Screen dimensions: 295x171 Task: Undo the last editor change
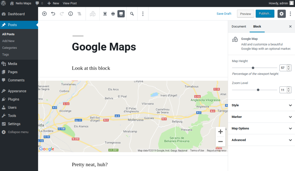[x=53, y=14]
